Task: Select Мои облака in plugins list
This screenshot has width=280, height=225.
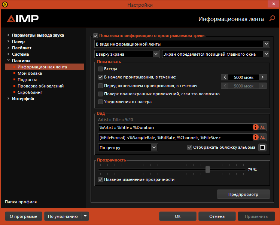Action: 27,73
